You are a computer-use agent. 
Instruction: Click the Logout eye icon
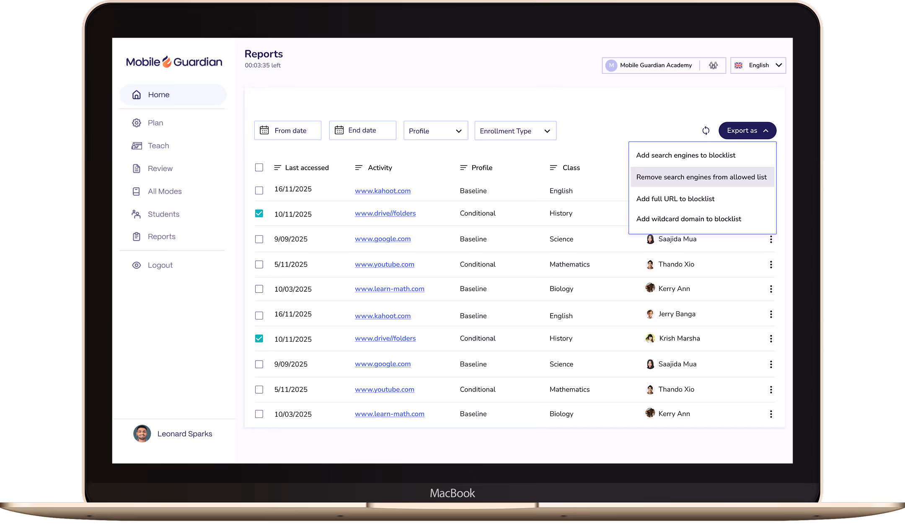pyautogui.click(x=137, y=265)
